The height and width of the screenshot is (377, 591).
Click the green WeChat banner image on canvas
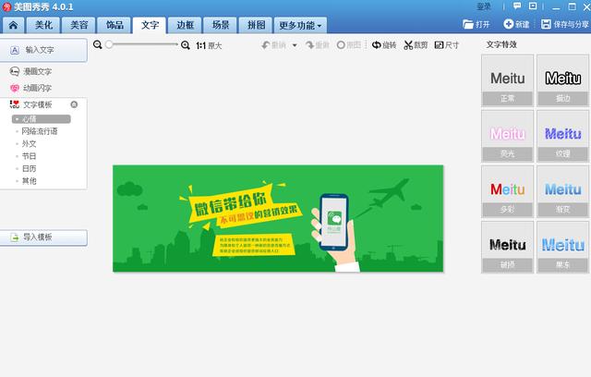coord(278,218)
